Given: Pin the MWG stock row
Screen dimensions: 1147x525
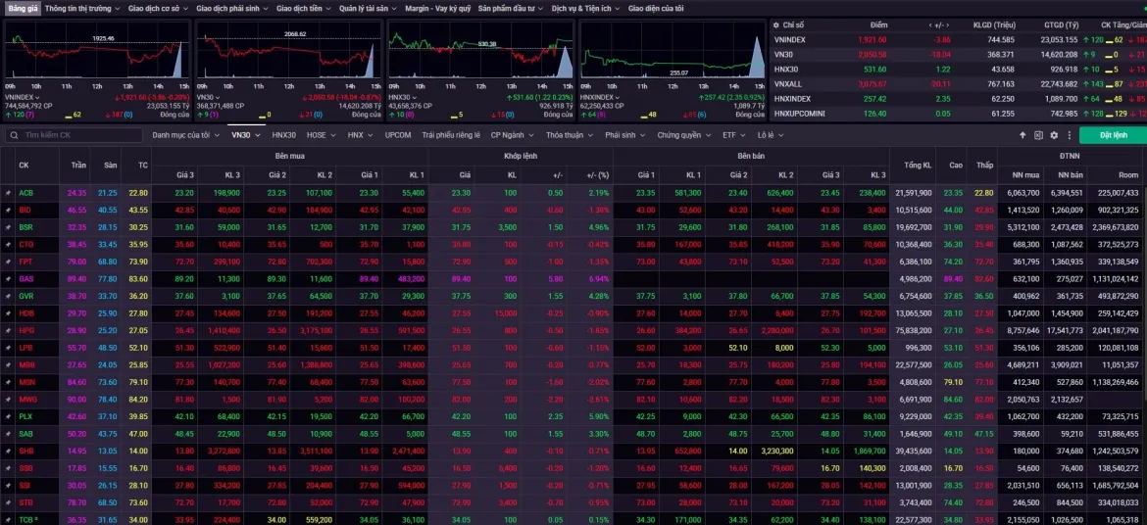Looking at the screenshot, I should [8, 400].
